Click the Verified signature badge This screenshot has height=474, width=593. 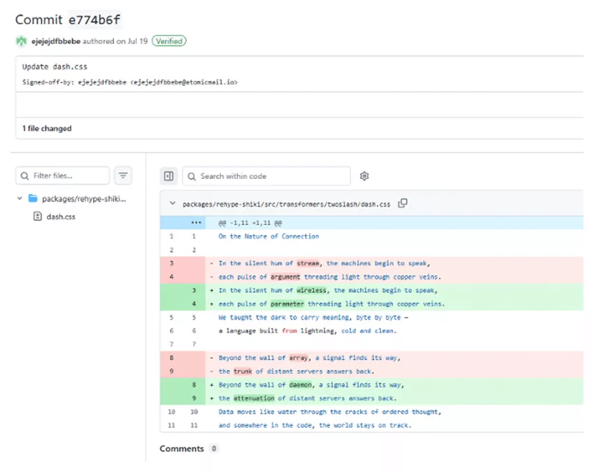coord(169,41)
